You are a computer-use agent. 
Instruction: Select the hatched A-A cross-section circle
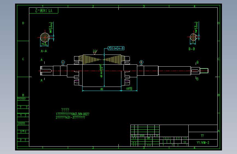pos(45,37)
